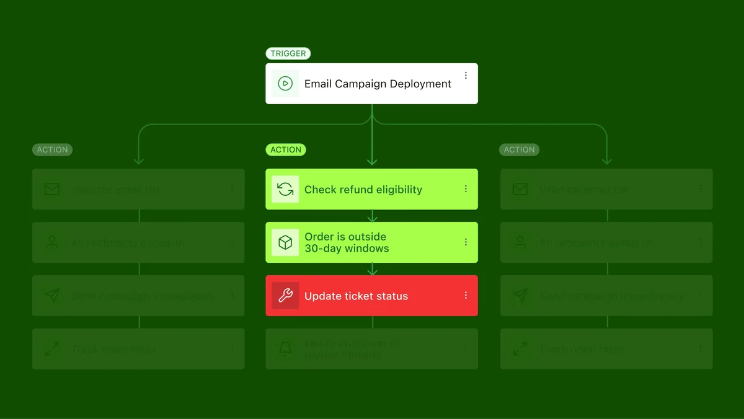Click the paper plane icon in the right column
Screen dimensions: 744x419
pos(520,296)
